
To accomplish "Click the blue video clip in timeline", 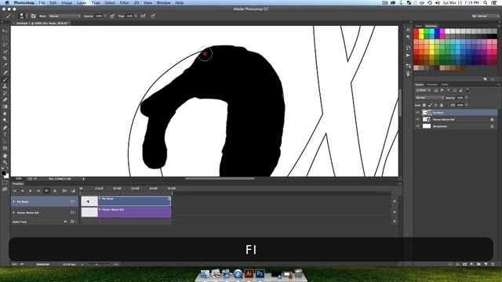I will click(134, 201).
